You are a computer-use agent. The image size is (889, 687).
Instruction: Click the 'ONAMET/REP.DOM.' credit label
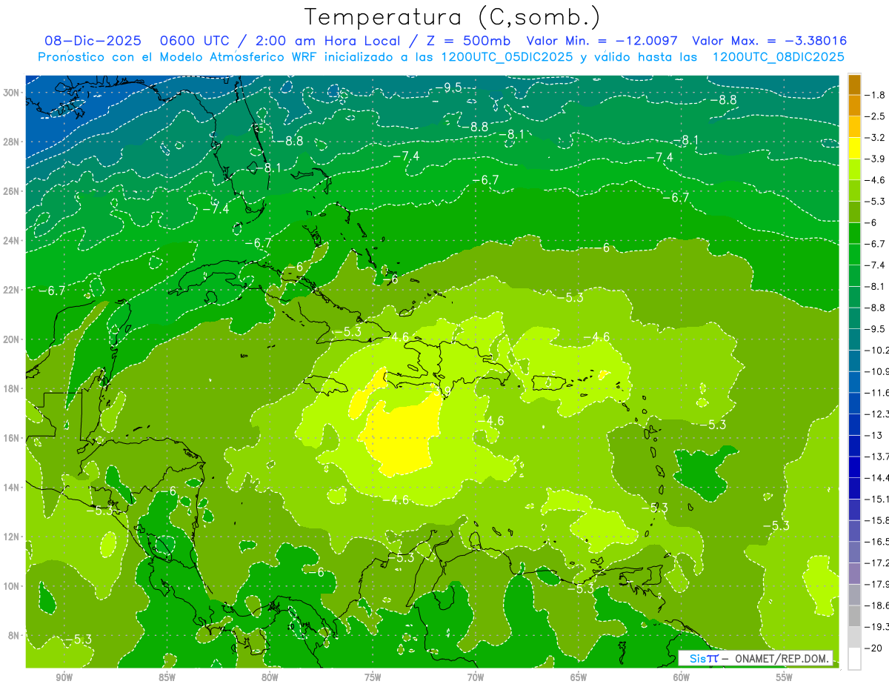tap(782, 659)
